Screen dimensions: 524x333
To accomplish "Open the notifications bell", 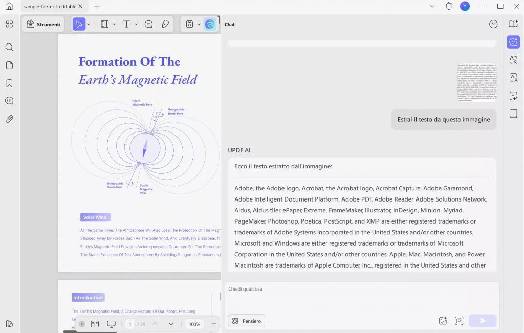I will click(448, 6).
